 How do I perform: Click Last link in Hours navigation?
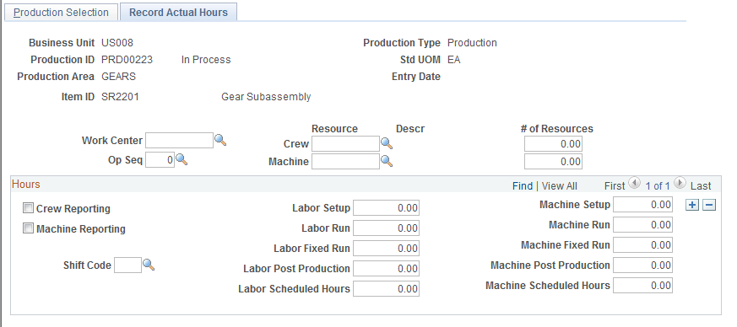pos(701,185)
